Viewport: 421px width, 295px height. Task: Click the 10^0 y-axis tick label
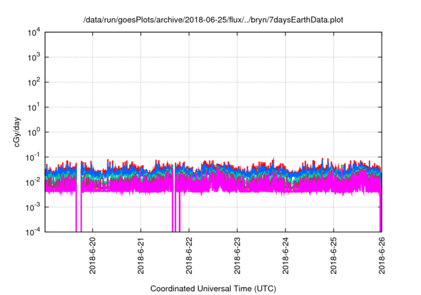point(34,132)
